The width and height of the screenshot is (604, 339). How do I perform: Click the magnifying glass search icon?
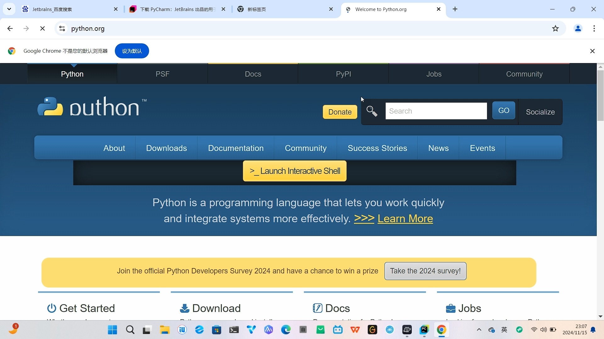click(372, 111)
